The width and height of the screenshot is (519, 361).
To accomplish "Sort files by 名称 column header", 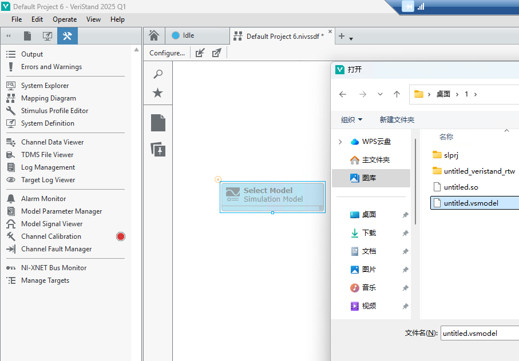I will pyautogui.click(x=446, y=137).
